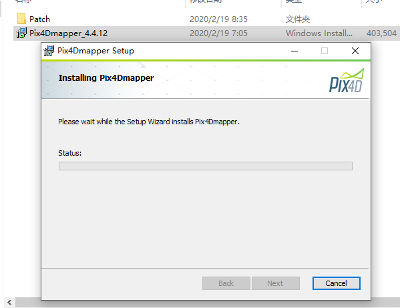Click the 403,504 file size value
Image resolution: width=400 pixels, height=308 pixels.
click(x=381, y=33)
